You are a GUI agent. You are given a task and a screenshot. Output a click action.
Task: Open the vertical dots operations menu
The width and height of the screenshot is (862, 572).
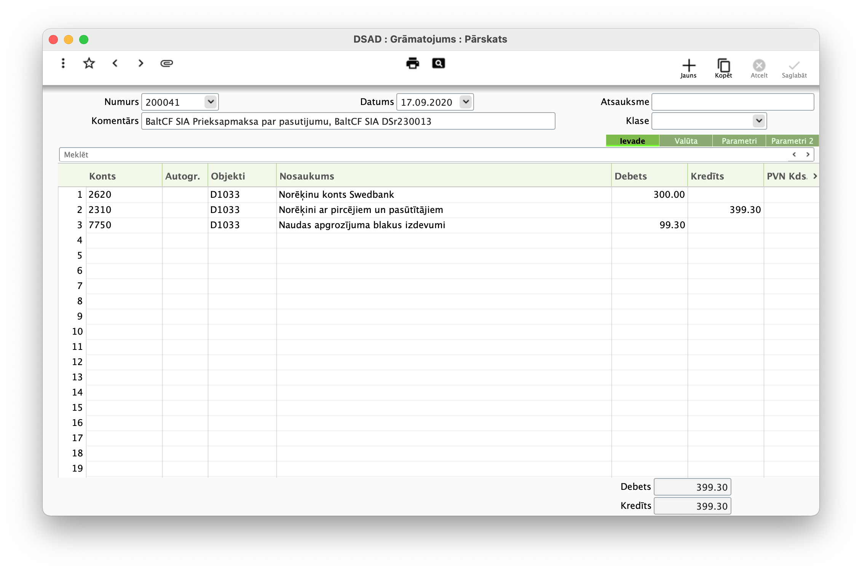coord(63,63)
